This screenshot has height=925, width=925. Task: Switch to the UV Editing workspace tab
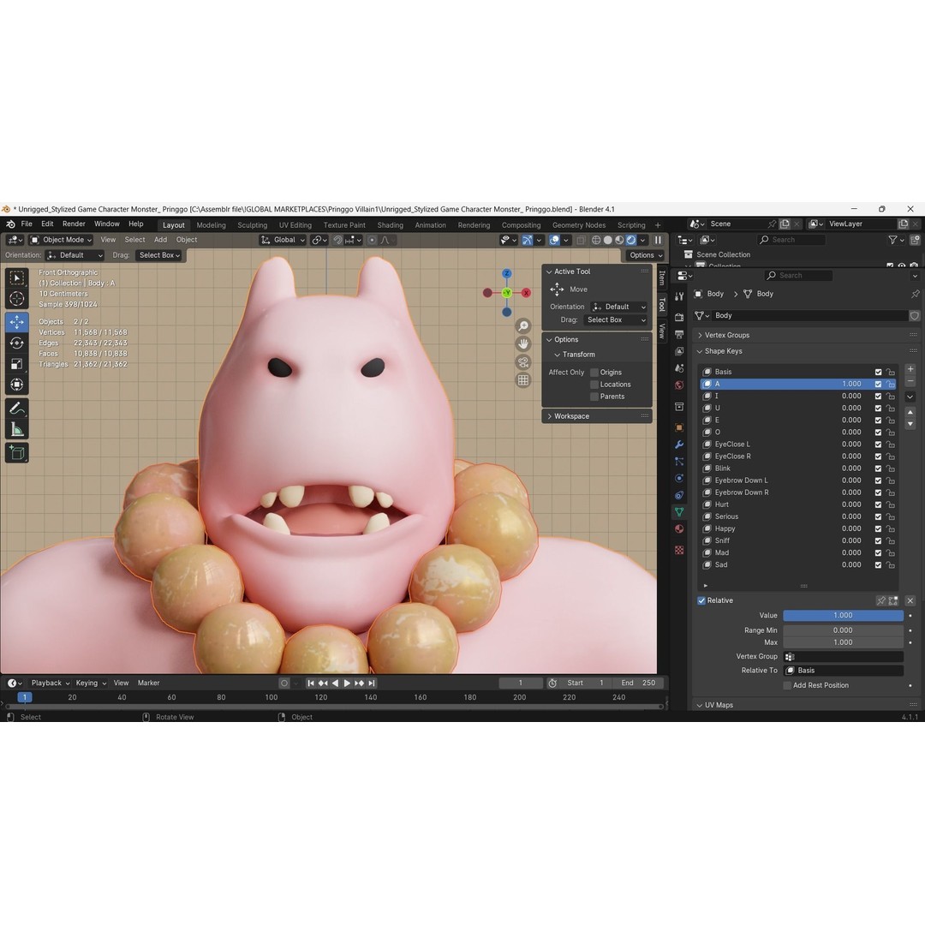click(x=295, y=225)
